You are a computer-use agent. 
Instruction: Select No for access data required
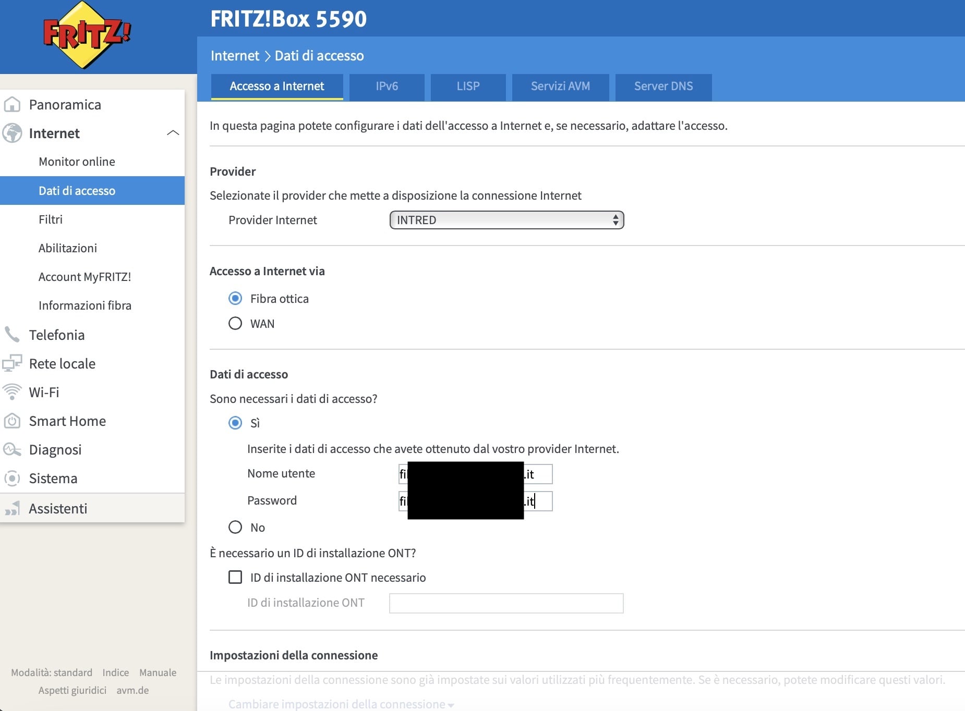tap(235, 528)
